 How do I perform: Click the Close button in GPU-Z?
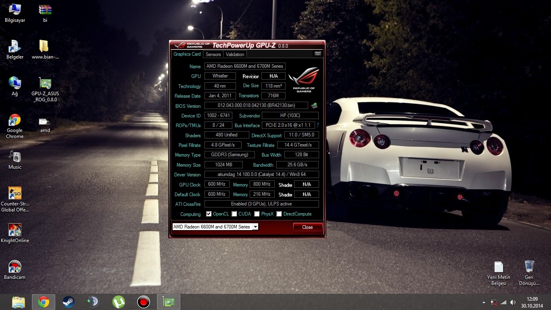tap(308, 227)
